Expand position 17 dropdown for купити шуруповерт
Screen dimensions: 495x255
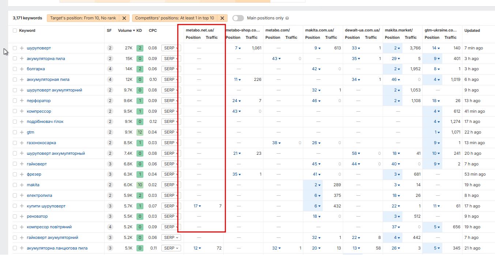pos(198,206)
